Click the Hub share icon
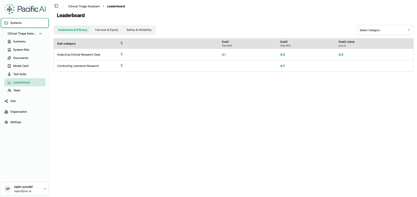 point(6,101)
